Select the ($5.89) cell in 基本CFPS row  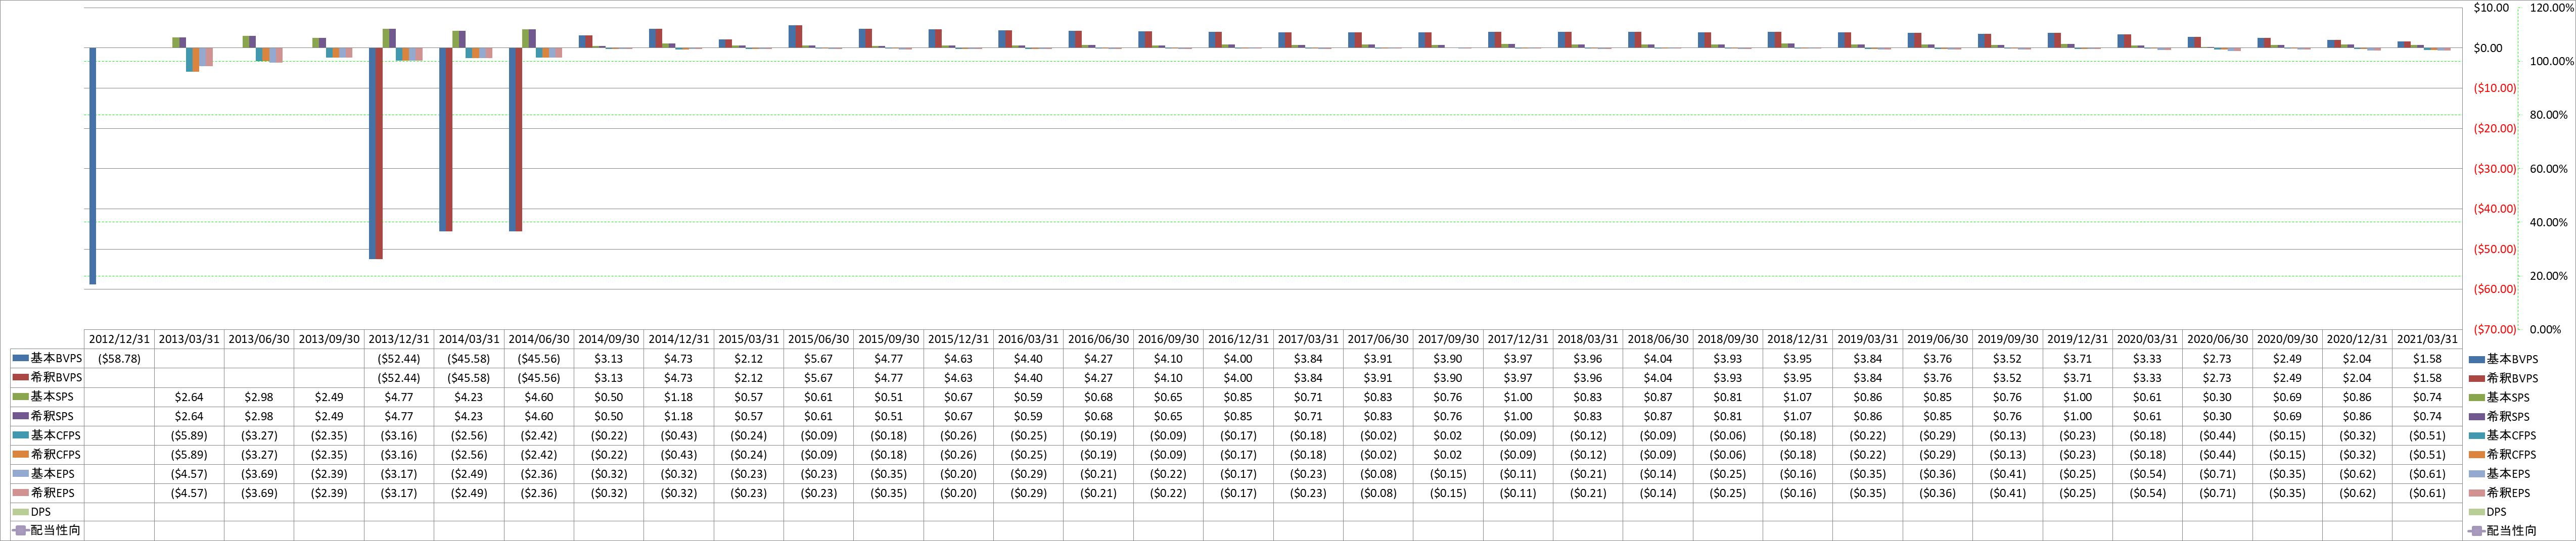[x=189, y=435]
